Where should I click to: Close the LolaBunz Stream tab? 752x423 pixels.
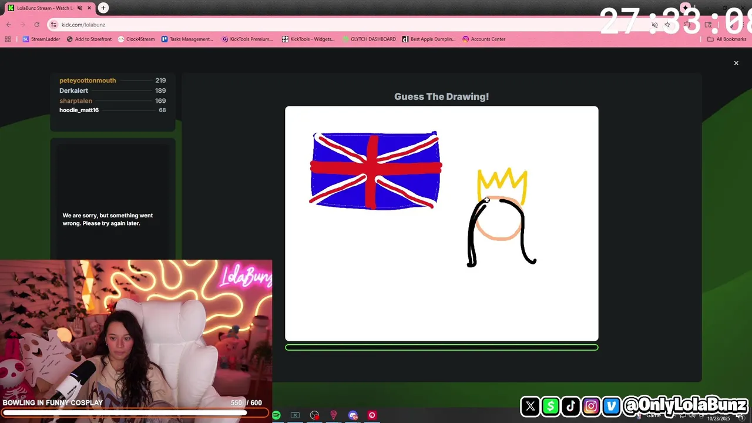[90, 8]
